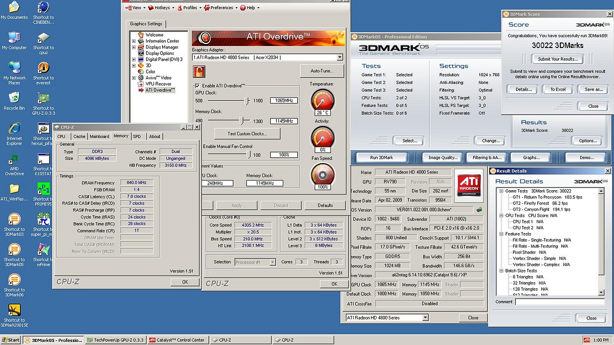
Task: Click the Result Details vertical scrollbar
Action: [601, 242]
